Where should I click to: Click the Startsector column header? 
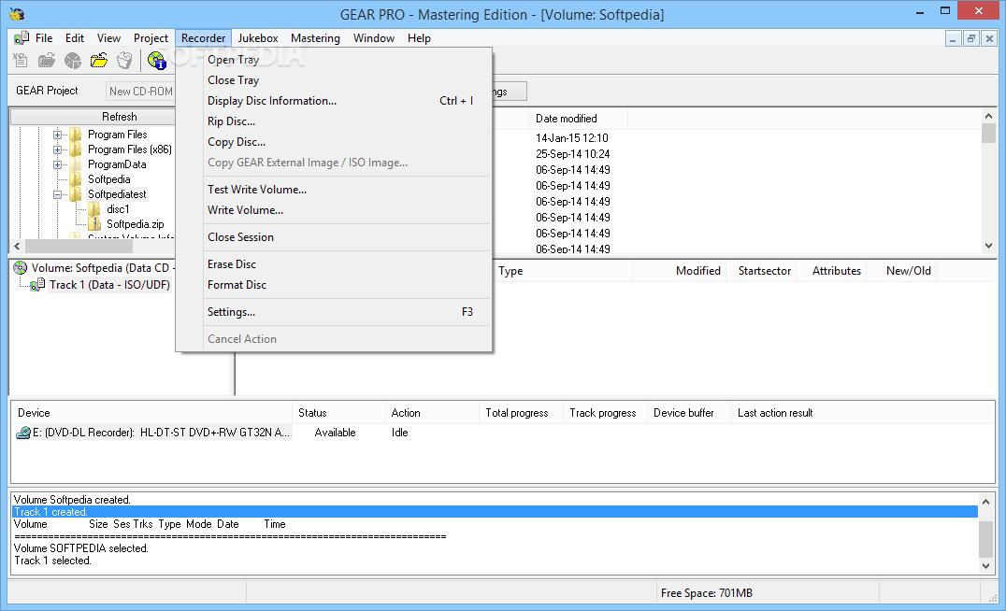coord(764,271)
